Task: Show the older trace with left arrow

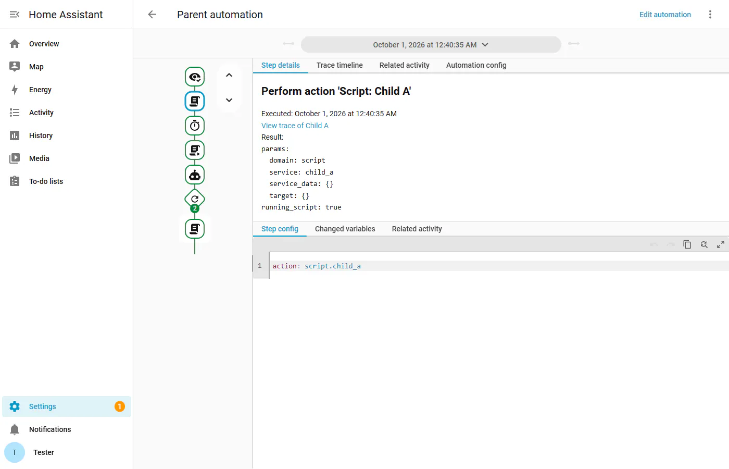Action: point(288,44)
